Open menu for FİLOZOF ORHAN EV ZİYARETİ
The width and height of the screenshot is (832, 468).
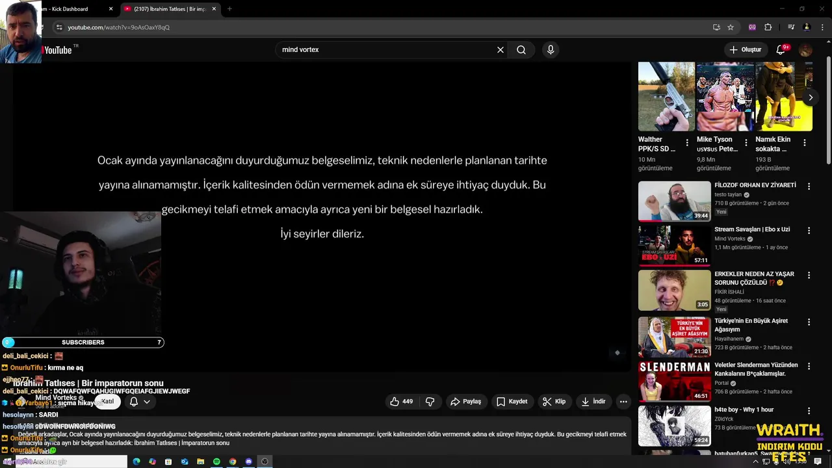[x=809, y=187]
